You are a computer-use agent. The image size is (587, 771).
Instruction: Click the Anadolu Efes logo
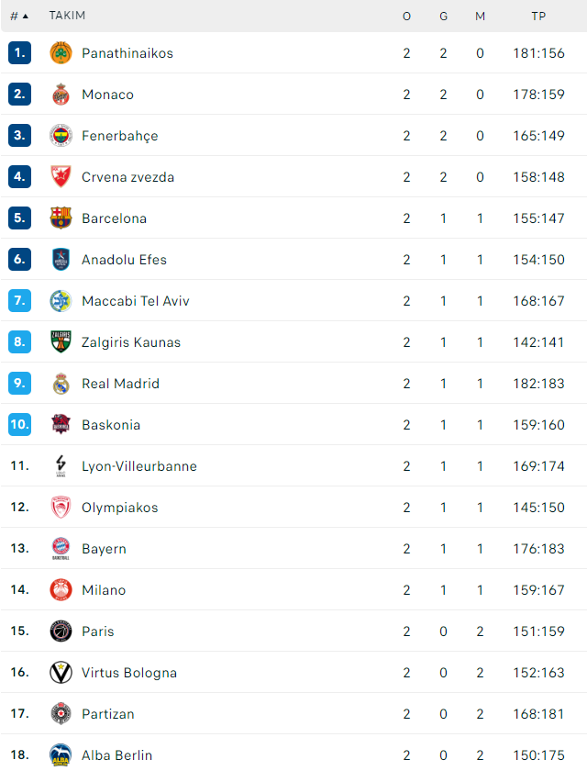pyautogui.click(x=61, y=260)
